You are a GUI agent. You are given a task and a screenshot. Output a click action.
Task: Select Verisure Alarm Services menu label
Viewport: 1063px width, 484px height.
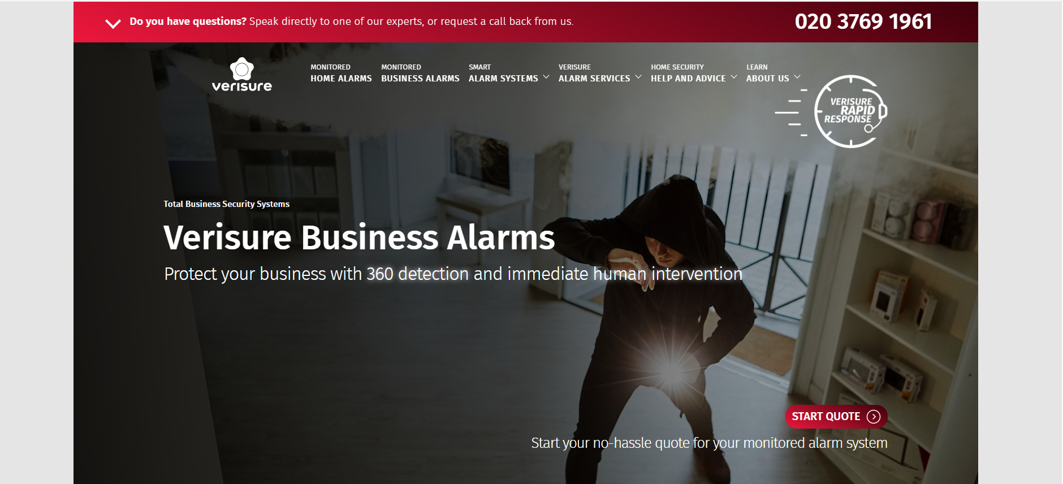[x=594, y=73]
